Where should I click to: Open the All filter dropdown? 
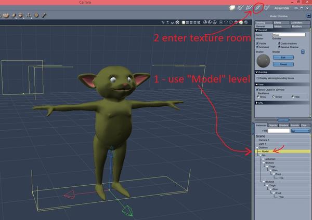tap(301, 131)
